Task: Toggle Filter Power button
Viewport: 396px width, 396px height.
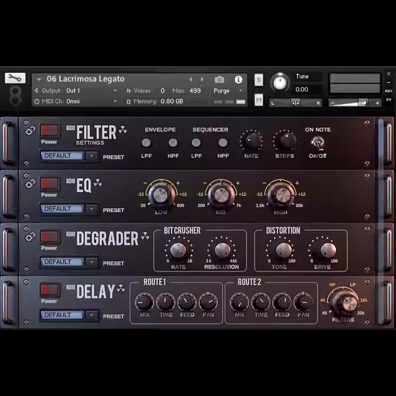Action: pos(49,131)
